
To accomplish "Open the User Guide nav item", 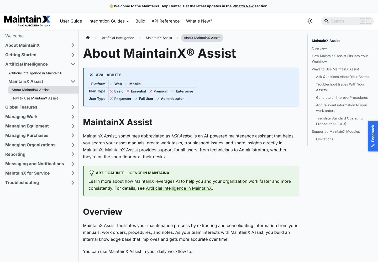I will [71, 21].
